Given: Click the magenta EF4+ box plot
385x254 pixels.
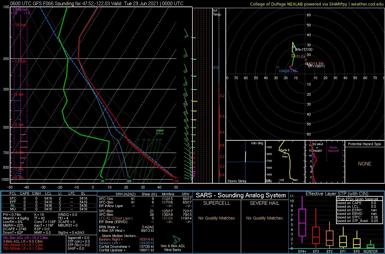Looking at the screenshot, I should click(302, 219).
